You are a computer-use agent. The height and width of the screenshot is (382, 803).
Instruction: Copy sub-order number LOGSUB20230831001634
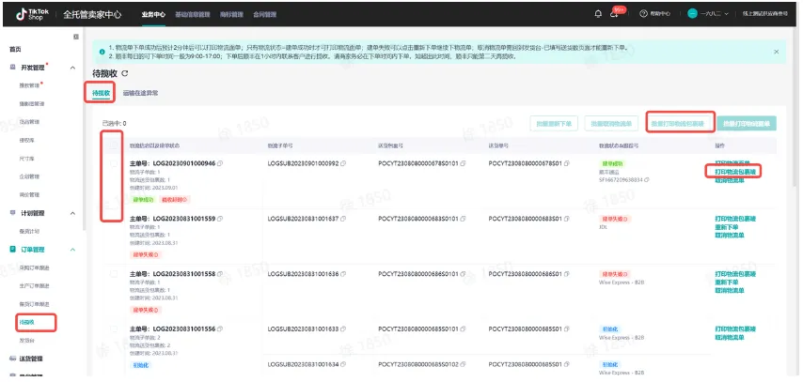click(x=343, y=364)
